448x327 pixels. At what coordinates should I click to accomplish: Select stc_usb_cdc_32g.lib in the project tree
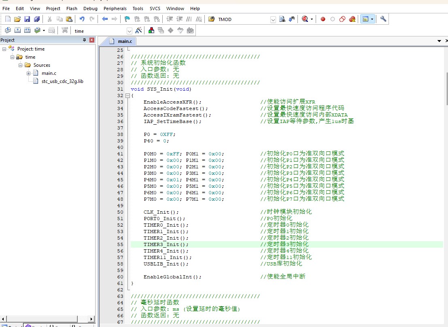(62, 81)
